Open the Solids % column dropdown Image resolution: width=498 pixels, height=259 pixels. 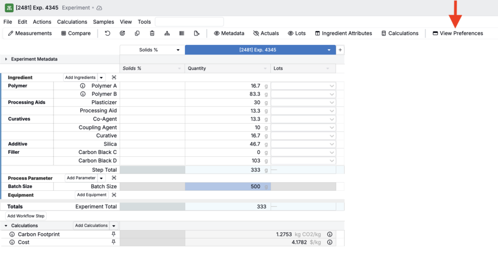(x=178, y=50)
